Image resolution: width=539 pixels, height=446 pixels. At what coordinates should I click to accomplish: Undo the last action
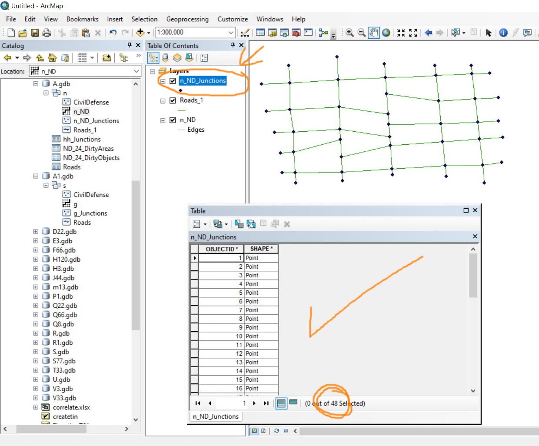(113, 33)
